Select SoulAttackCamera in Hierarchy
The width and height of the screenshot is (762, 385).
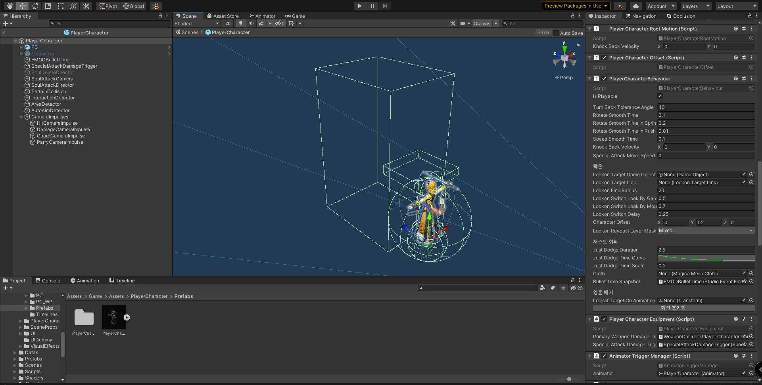[52, 79]
